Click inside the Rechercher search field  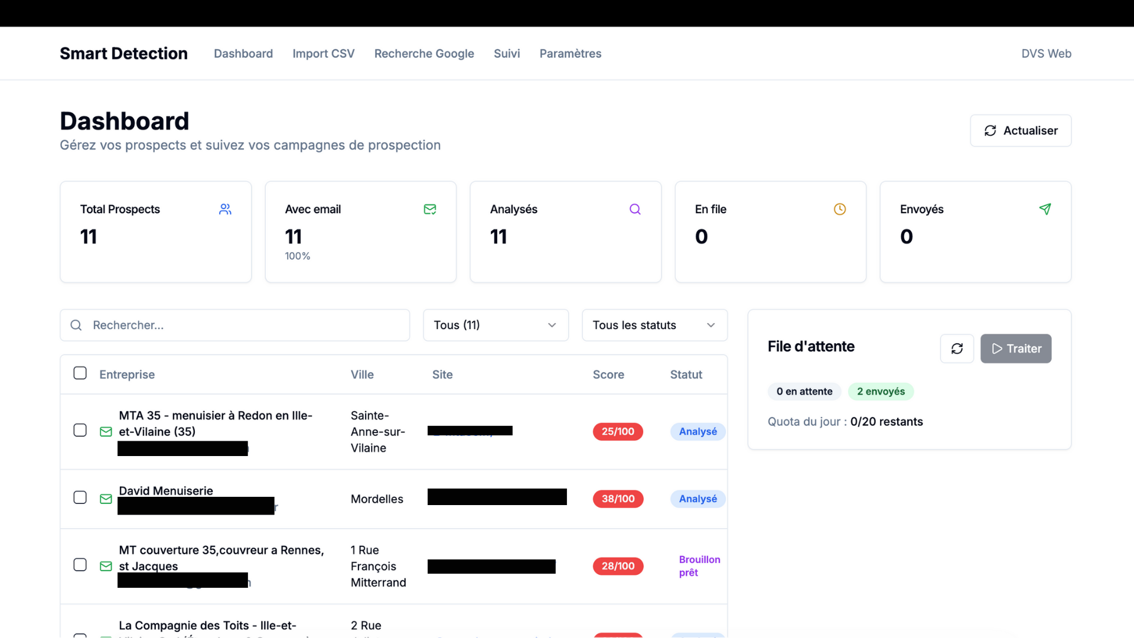[236, 325]
